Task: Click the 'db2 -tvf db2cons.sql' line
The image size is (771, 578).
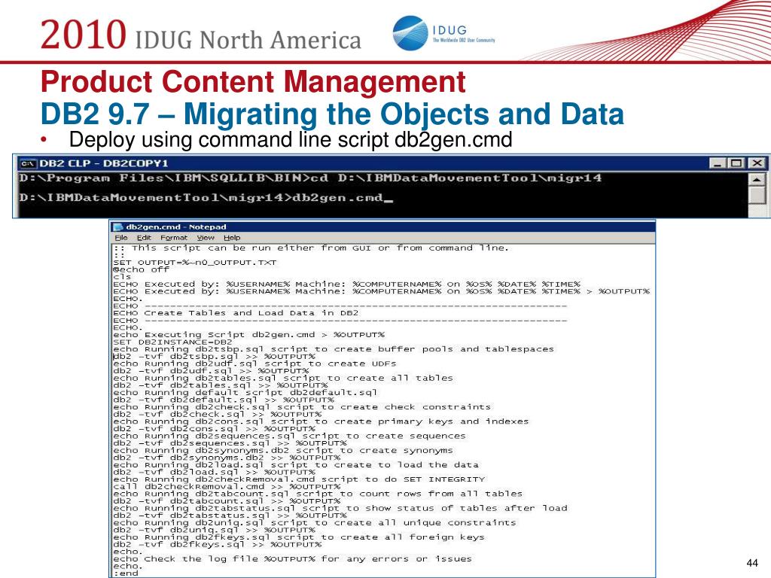Action: pos(214,428)
